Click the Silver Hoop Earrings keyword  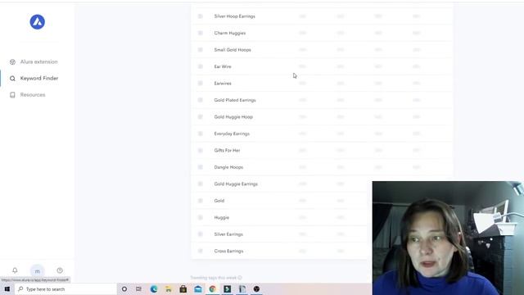tap(235, 16)
